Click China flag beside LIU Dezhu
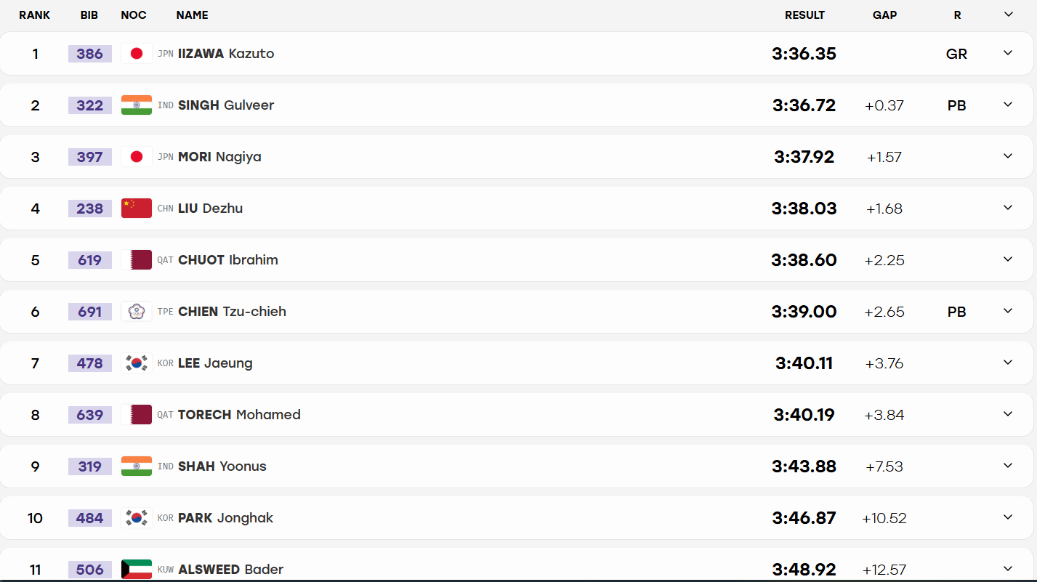The width and height of the screenshot is (1037, 582). tap(136, 209)
